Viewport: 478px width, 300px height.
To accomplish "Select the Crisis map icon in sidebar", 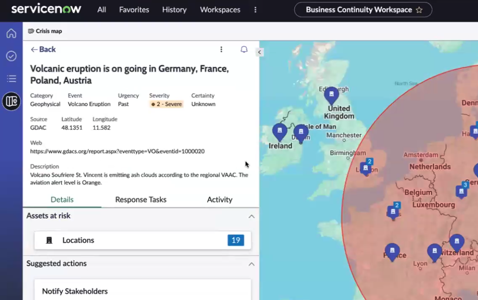I will click(11, 101).
